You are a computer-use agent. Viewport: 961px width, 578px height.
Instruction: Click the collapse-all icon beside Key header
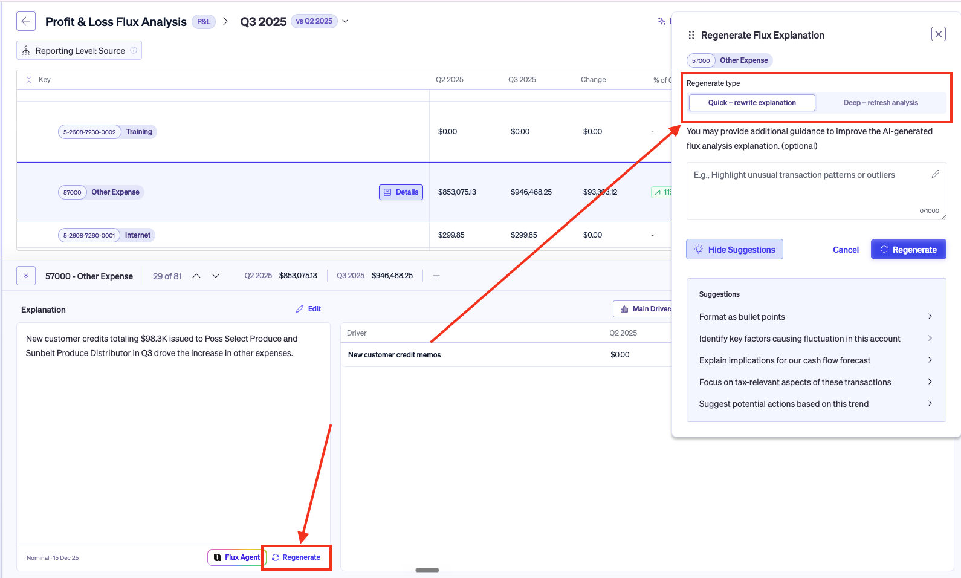coord(29,80)
